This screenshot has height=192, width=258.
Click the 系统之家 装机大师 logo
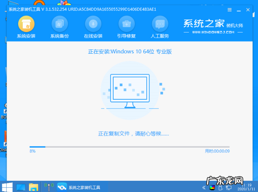[213, 24]
